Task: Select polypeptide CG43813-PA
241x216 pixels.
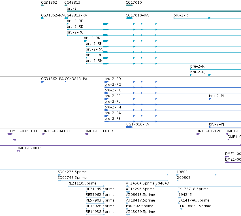Action: click(x=76, y=79)
